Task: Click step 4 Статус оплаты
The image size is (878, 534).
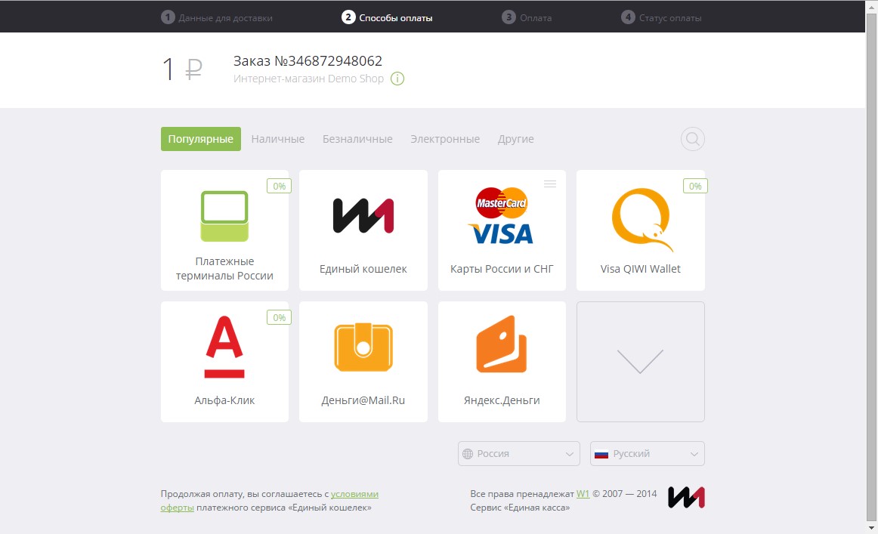Action: coord(661,17)
